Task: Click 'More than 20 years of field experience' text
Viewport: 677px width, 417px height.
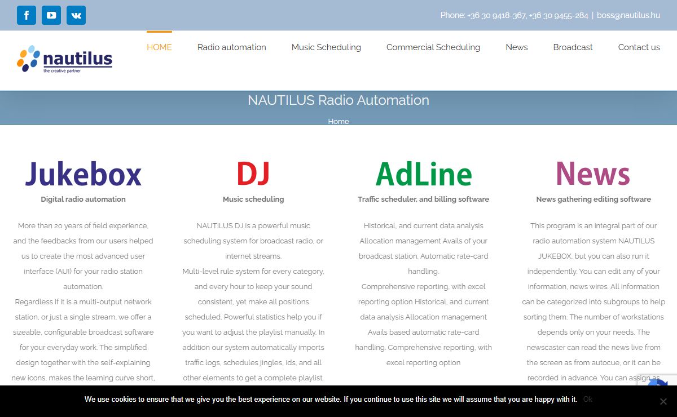Action: (83, 225)
